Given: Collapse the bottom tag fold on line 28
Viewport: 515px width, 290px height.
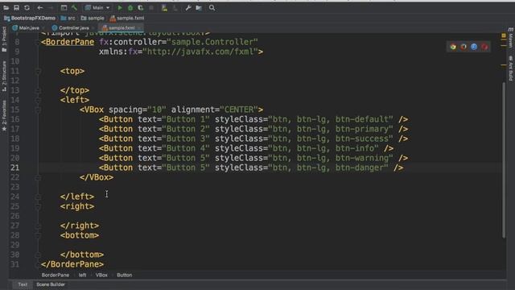Looking at the screenshot, I should [x=38, y=235].
